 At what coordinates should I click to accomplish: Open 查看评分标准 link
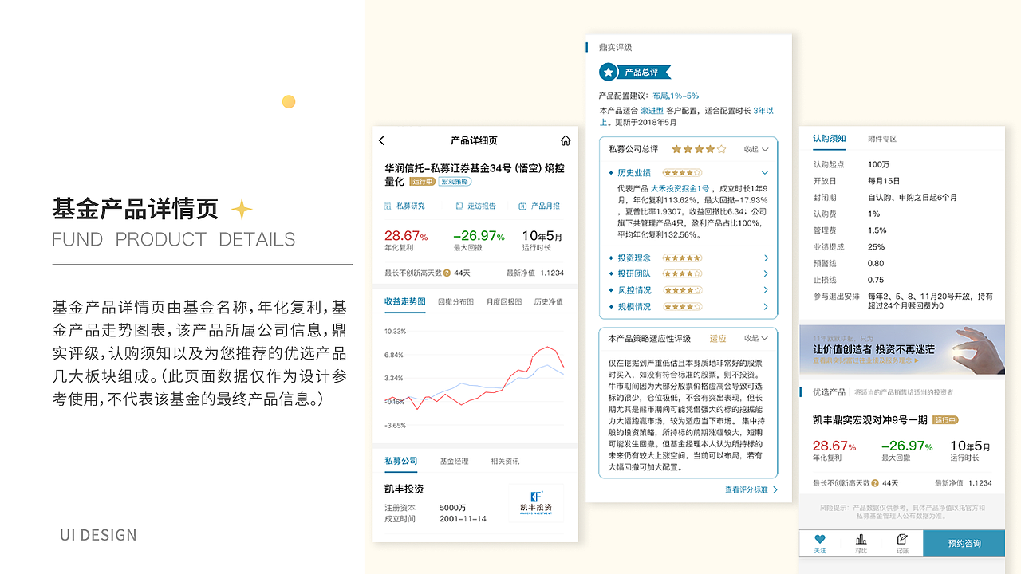coord(748,489)
